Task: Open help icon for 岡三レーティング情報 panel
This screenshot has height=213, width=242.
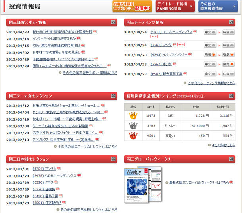Action: point(231,22)
